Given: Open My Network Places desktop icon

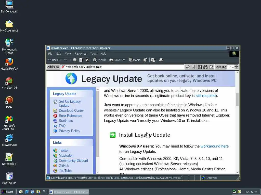Looking at the screenshot, I should pyautogui.click(x=9, y=46).
